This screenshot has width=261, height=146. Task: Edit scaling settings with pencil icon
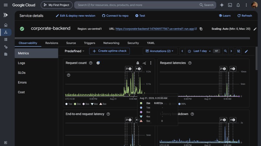click(x=255, y=29)
